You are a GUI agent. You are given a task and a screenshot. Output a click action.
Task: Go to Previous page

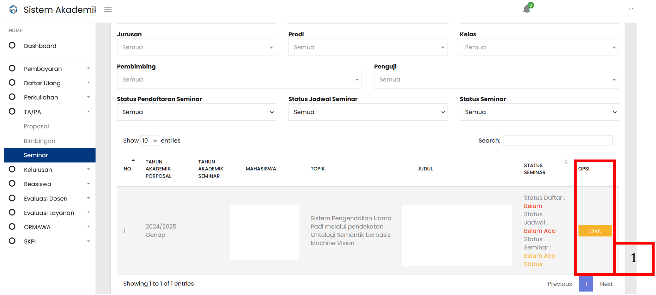[x=560, y=284]
